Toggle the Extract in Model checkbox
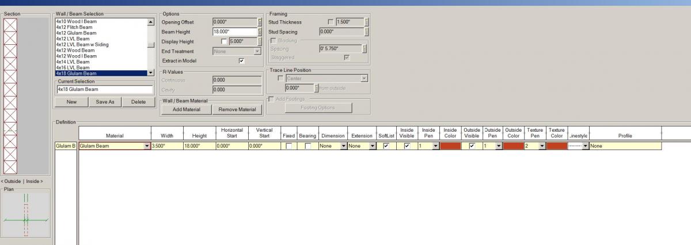 241,61
